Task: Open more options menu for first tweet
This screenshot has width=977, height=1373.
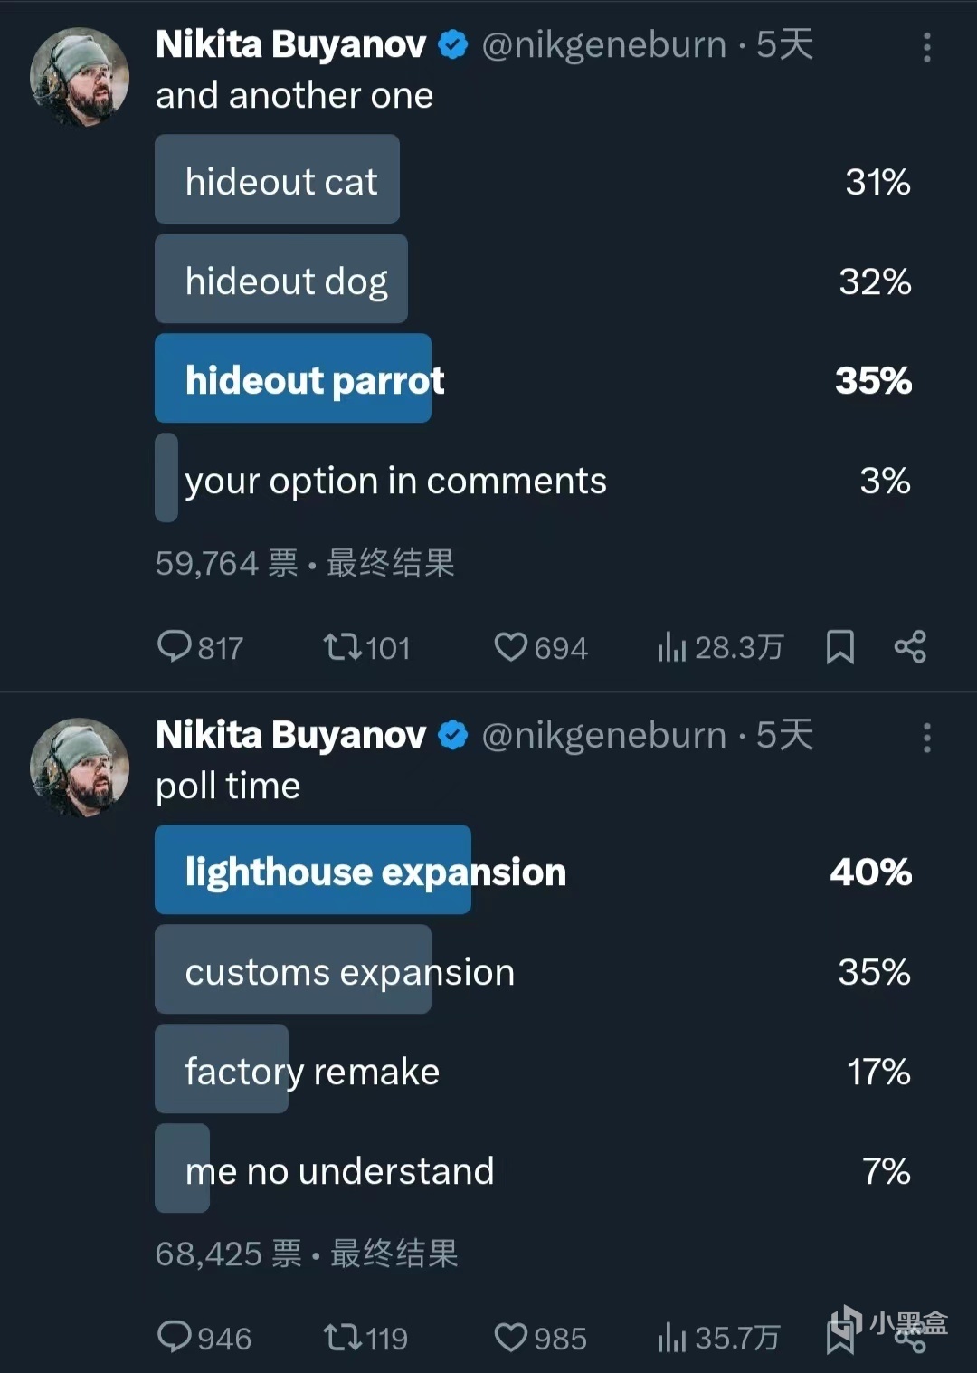Action: coord(927,47)
